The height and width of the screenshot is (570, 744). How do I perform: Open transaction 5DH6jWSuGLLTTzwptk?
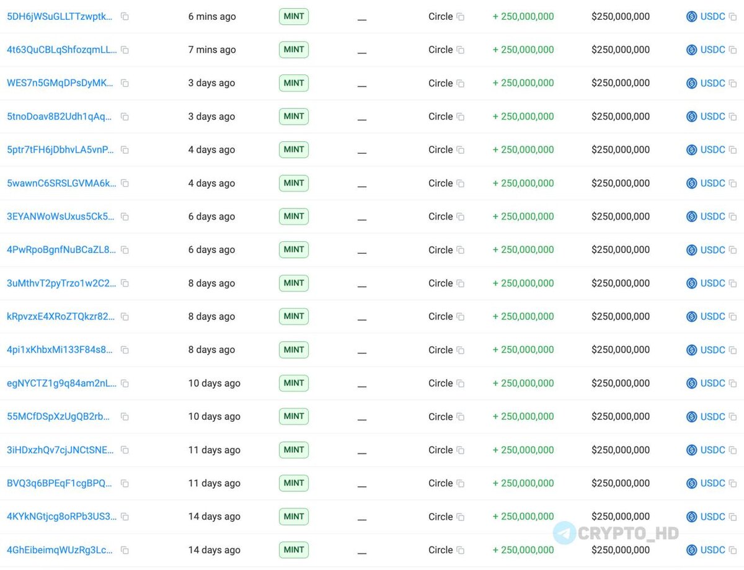click(x=60, y=17)
